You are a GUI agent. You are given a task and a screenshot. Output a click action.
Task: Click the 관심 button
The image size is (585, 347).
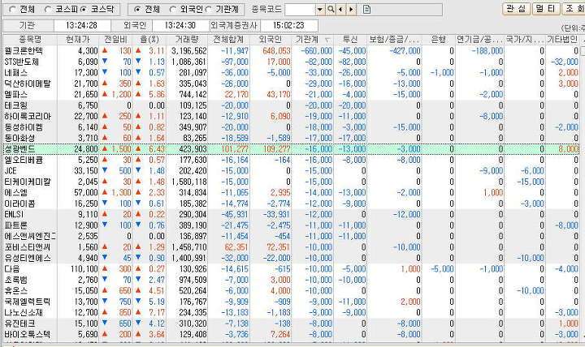[516, 9]
